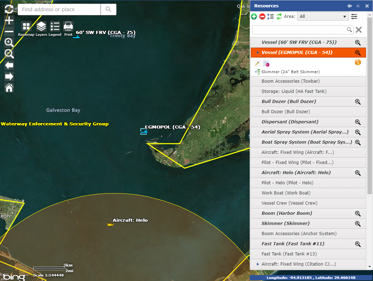Select Vessel (60' SW FRV) resource row
The width and height of the screenshot is (373, 281).
coord(299,42)
